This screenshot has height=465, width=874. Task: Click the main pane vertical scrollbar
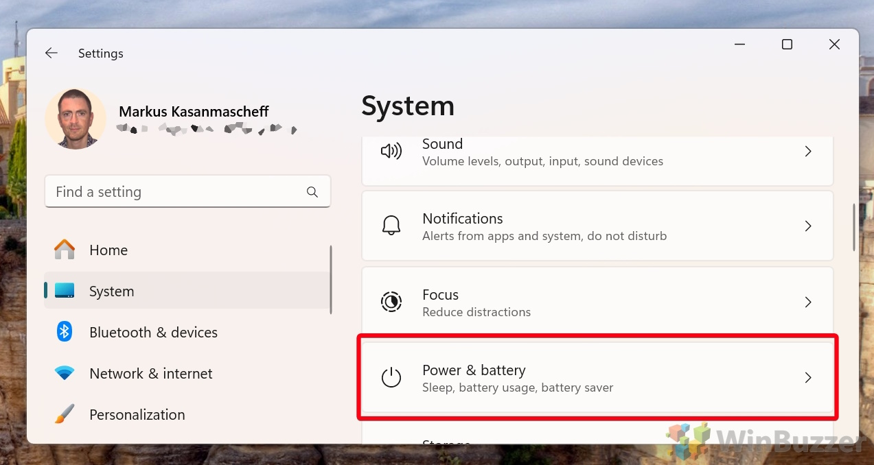(x=854, y=227)
